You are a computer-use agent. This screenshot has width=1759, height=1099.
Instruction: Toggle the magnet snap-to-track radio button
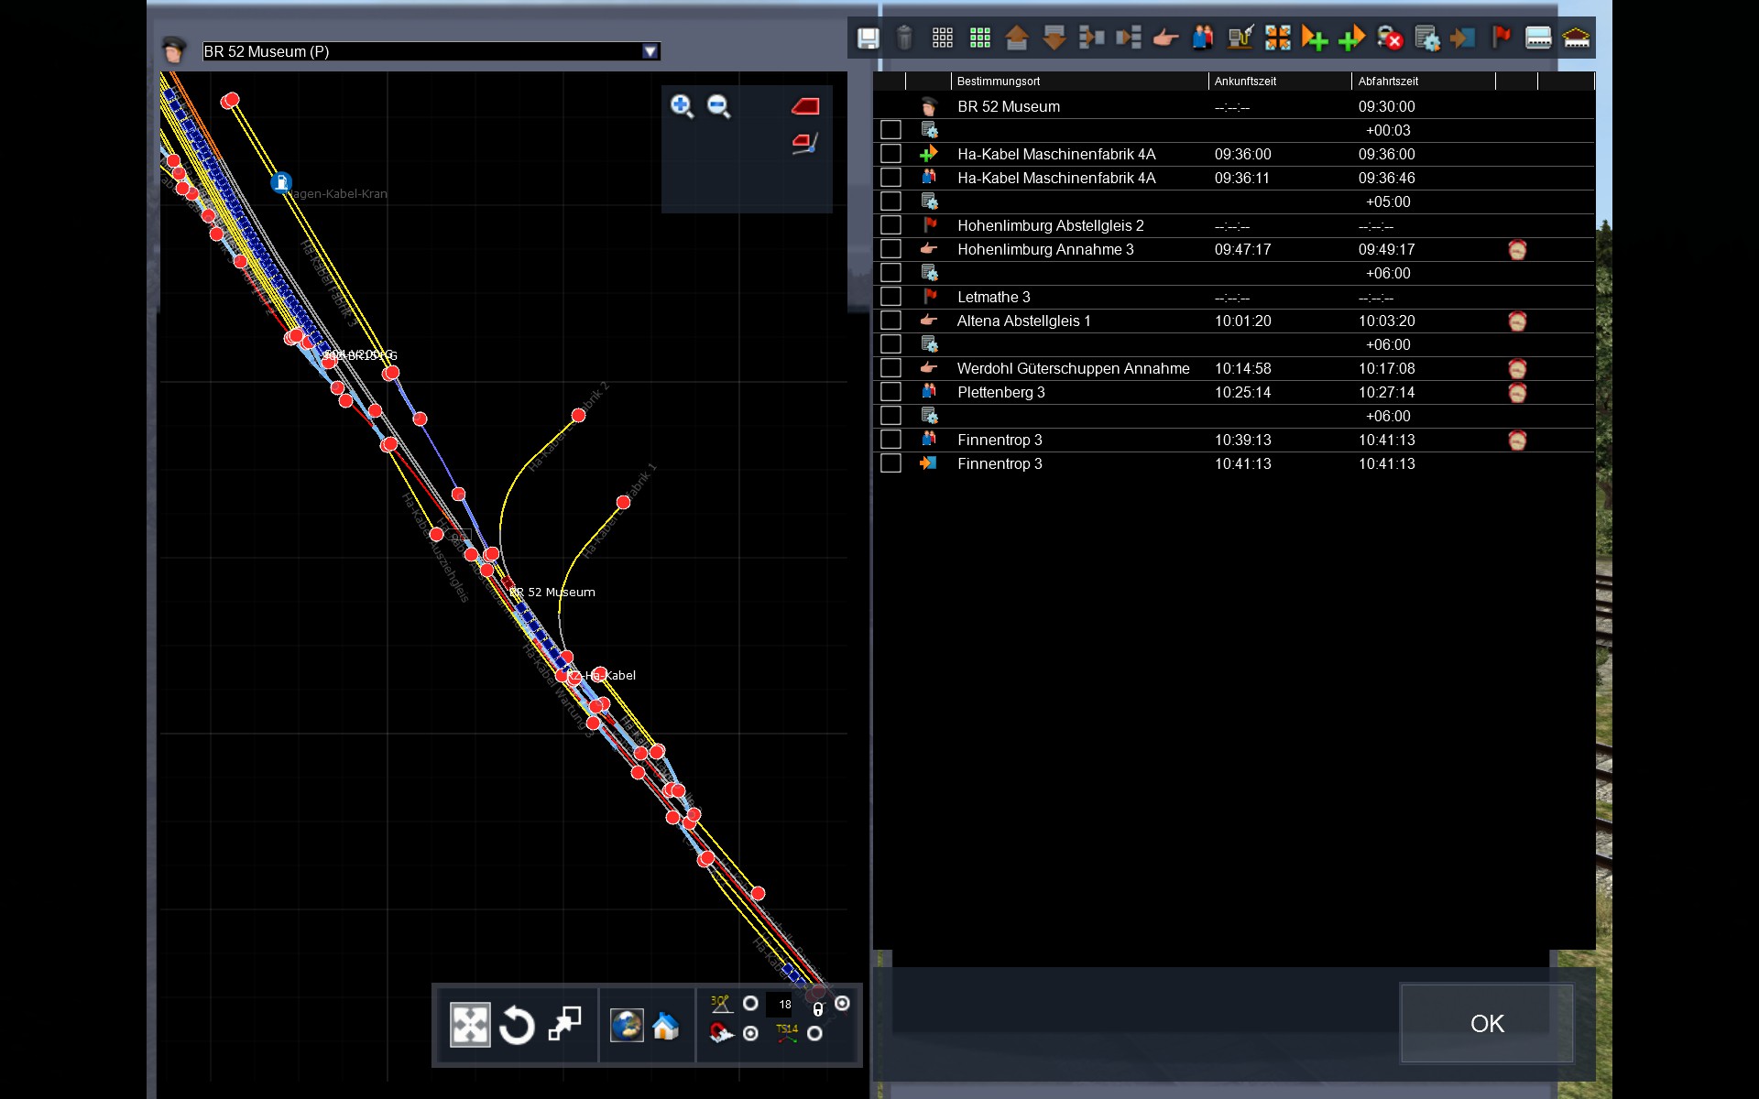(x=750, y=1033)
